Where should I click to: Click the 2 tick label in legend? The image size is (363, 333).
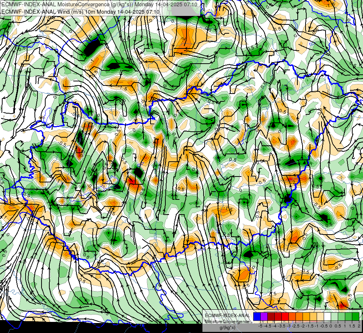point(359,326)
